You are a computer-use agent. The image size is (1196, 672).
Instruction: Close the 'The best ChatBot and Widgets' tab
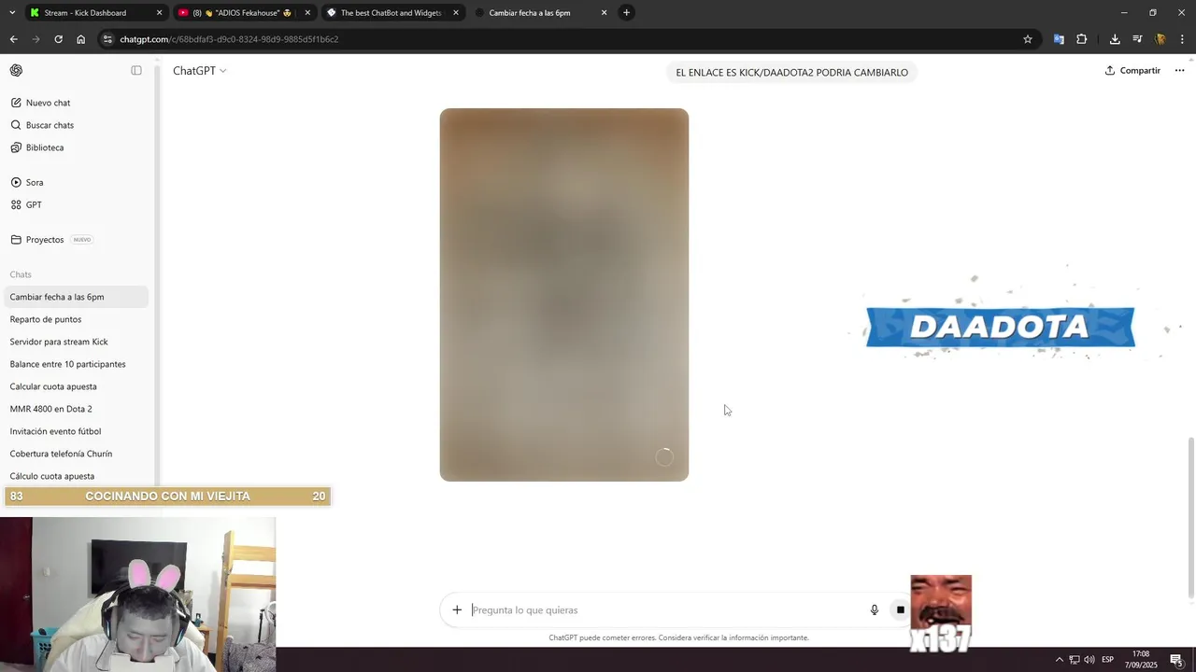click(x=456, y=13)
